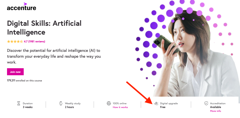Click the globe 100% online icon
Screen dimensions: 240x118
(109, 103)
